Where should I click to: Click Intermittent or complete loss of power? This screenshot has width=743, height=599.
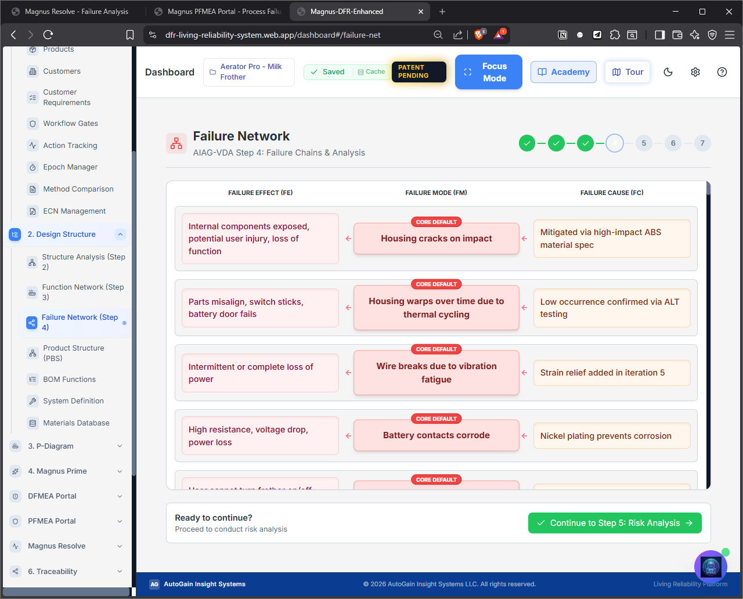tap(260, 373)
